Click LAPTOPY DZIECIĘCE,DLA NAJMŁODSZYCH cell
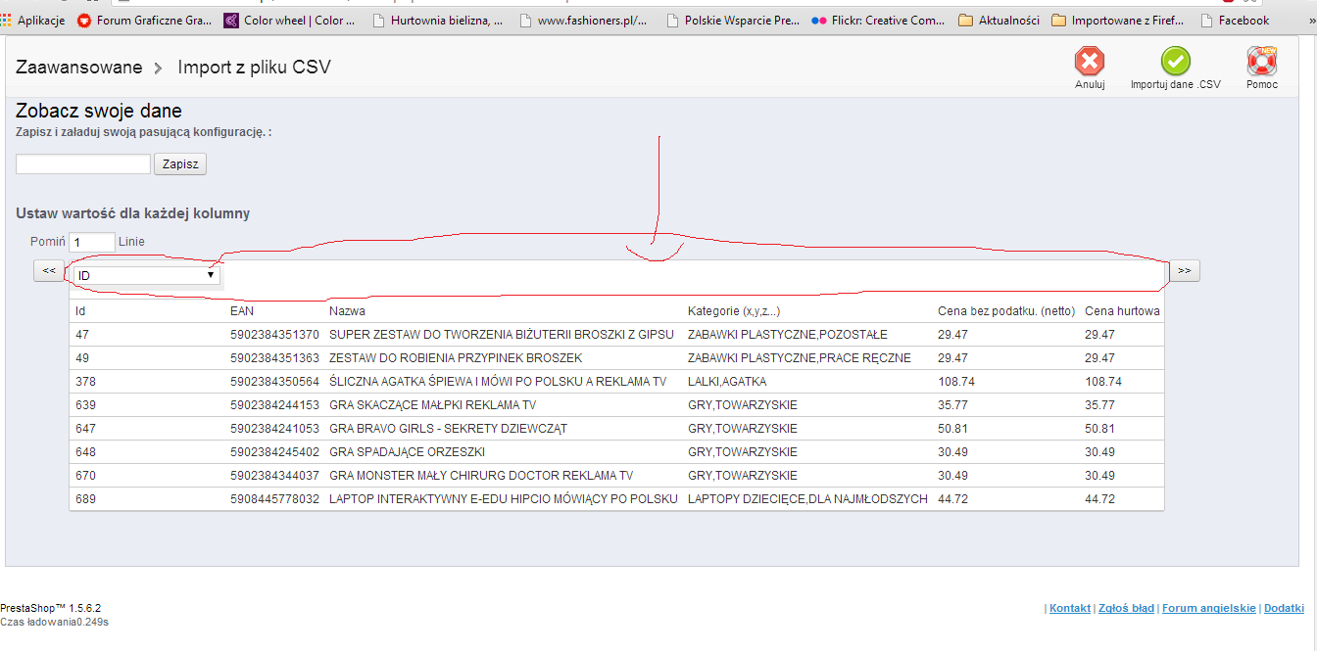This screenshot has width=1317, height=651. (x=807, y=499)
